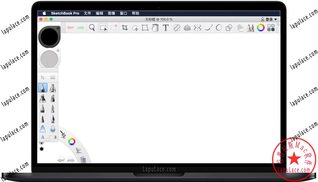Click the black color puck
This screenshot has height=182, width=318.
point(49,36)
